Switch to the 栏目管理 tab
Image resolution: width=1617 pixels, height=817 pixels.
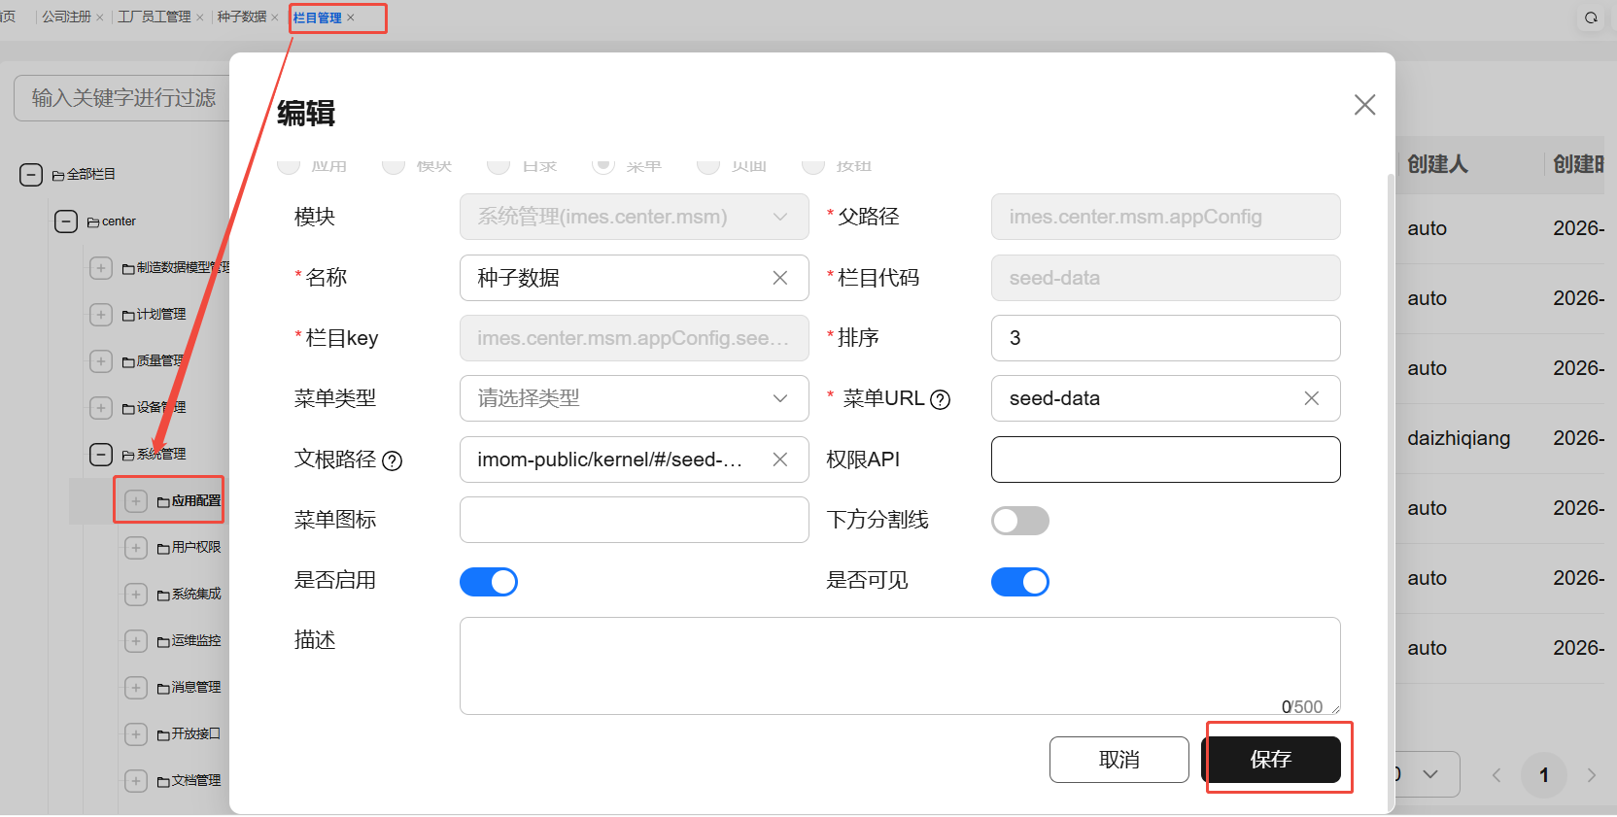[x=317, y=17]
